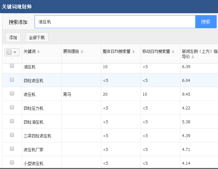Select checkbox for 四柱液压机 row
This screenshot has height=169, width=218.
click(x=12, y=80)
